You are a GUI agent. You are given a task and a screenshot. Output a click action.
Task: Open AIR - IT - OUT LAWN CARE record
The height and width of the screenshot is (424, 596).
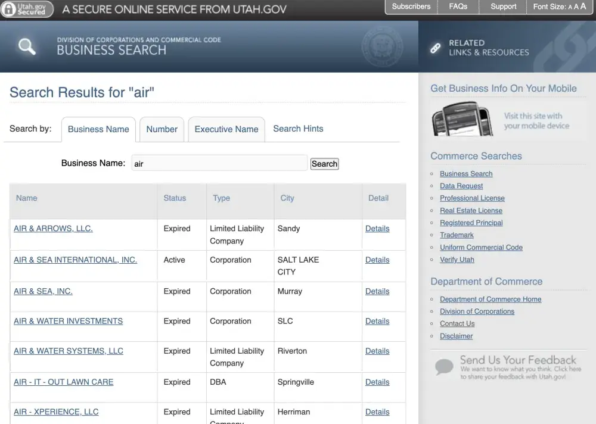pyautogui.click(x=63, y=382)
